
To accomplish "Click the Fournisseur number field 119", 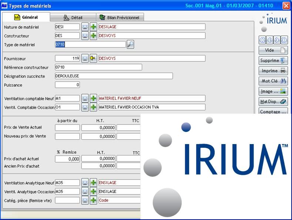I will [x=67, y=59].
